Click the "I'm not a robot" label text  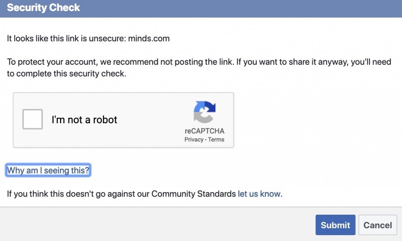84,120
